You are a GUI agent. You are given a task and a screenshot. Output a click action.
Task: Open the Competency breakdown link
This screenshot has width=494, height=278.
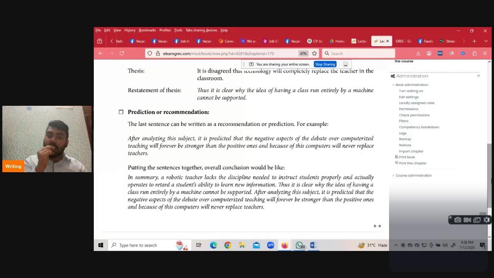(x=419, y=127)
